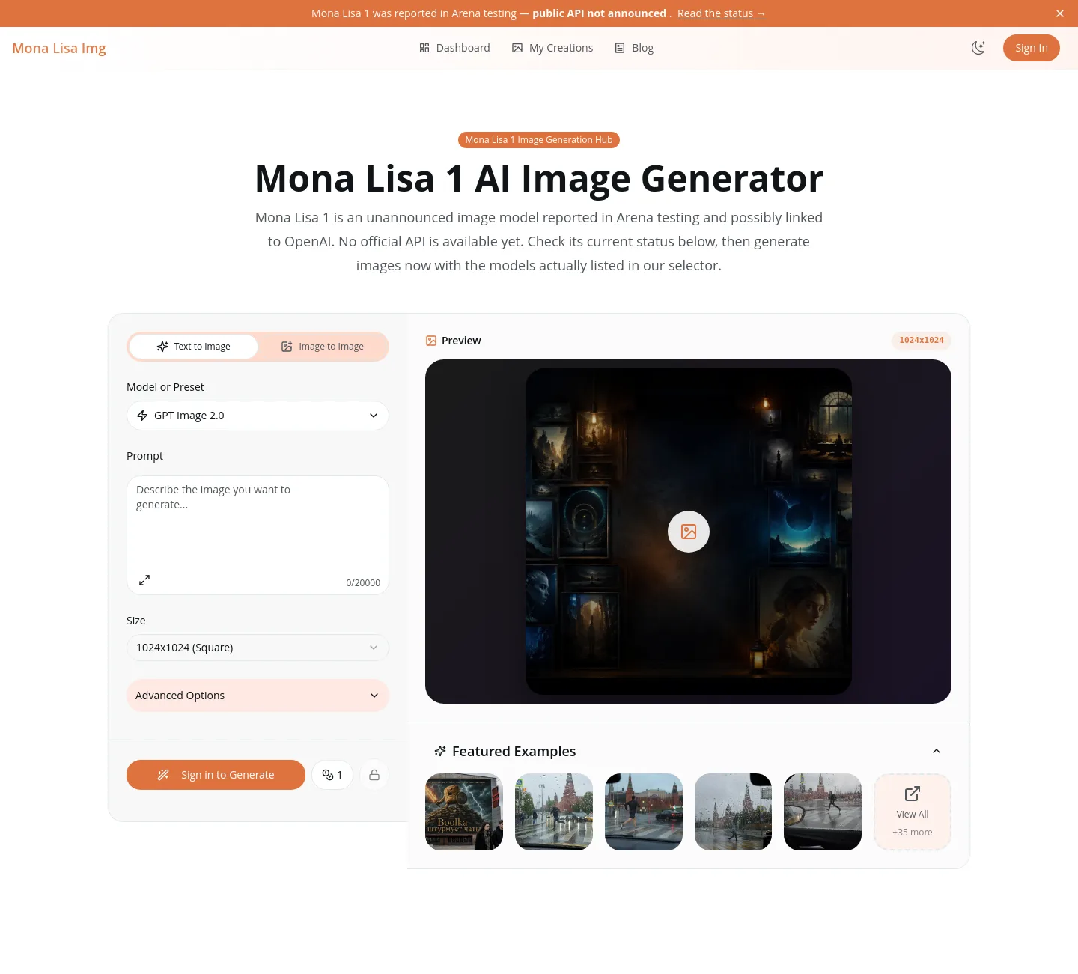This screenshot has height=974, width=1078.
Task: Click the Mona Lisa 1 AI Image Generator heading
Action: [x=539, y=178]
